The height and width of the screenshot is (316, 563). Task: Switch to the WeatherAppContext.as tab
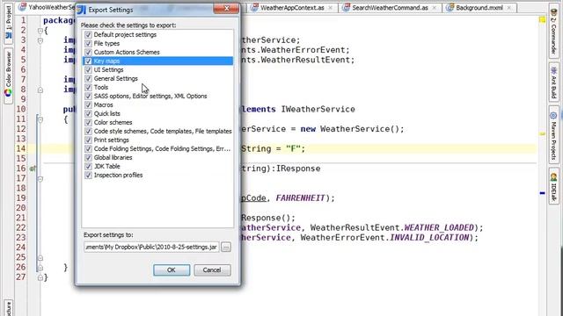click(292, 8)
